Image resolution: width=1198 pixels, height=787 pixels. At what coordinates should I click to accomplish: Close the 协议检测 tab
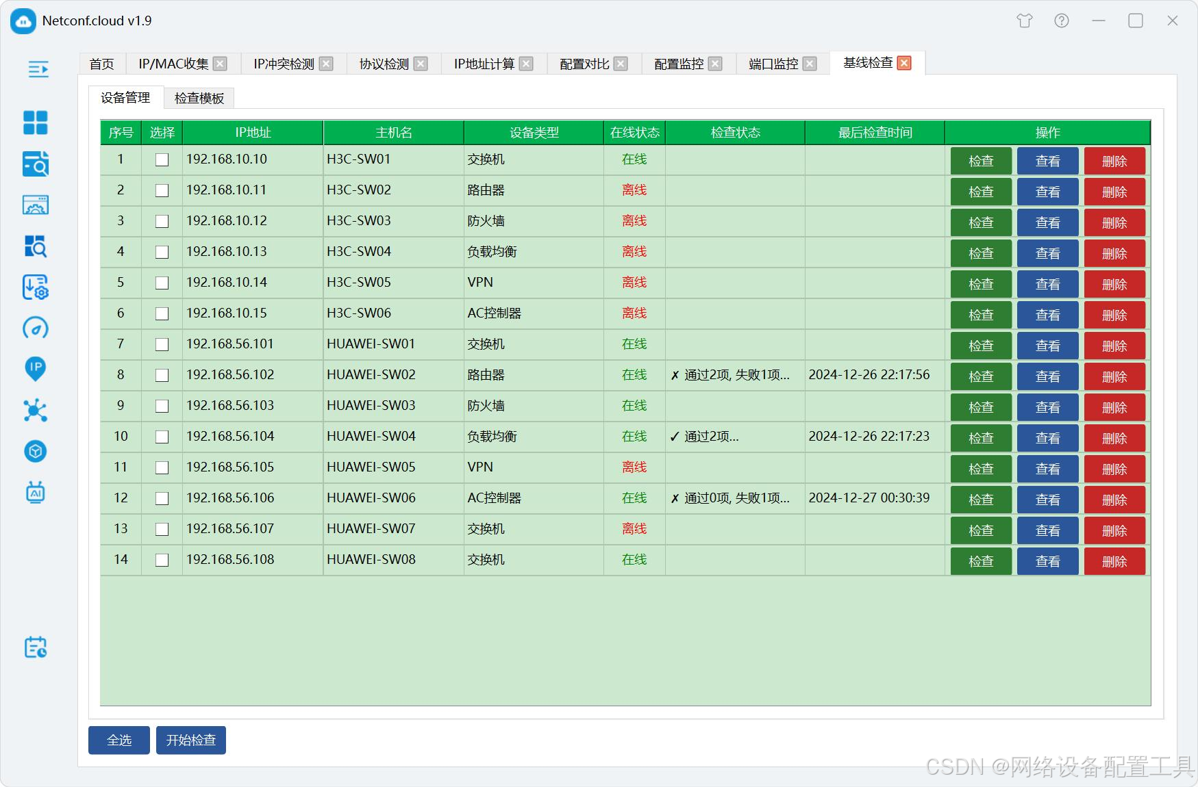(421, 64)
